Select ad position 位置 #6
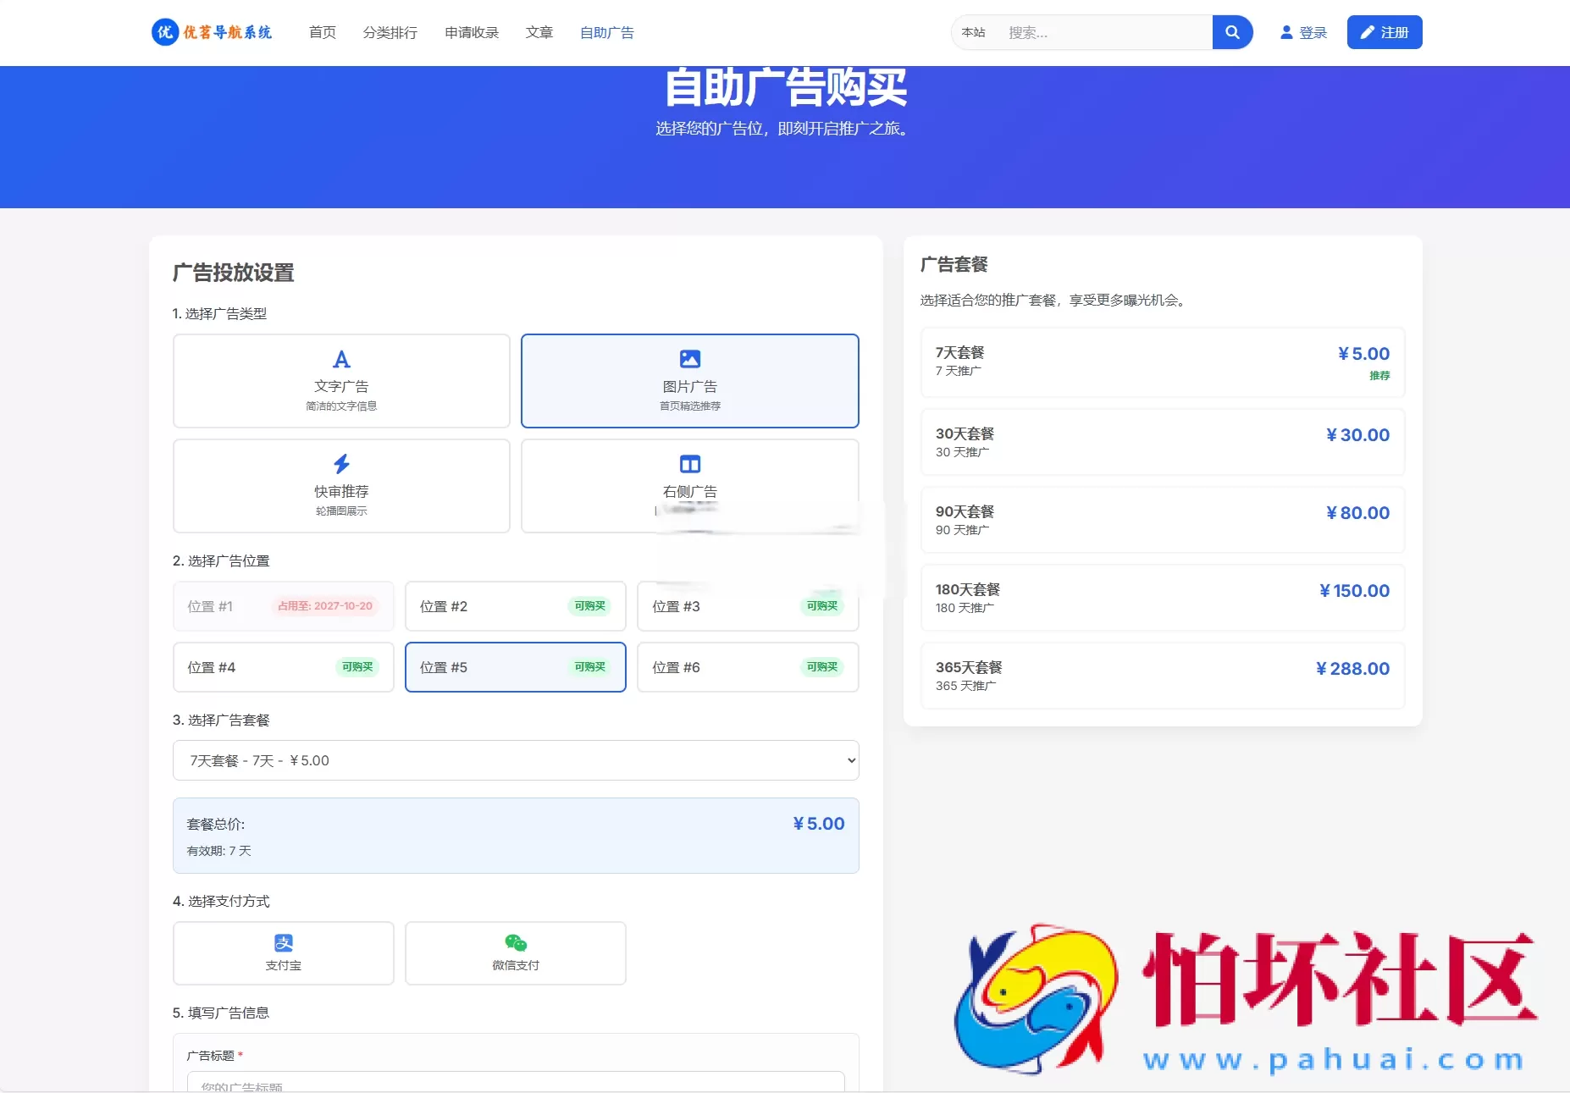The image size is (1570, 1093). click(748, 667)
